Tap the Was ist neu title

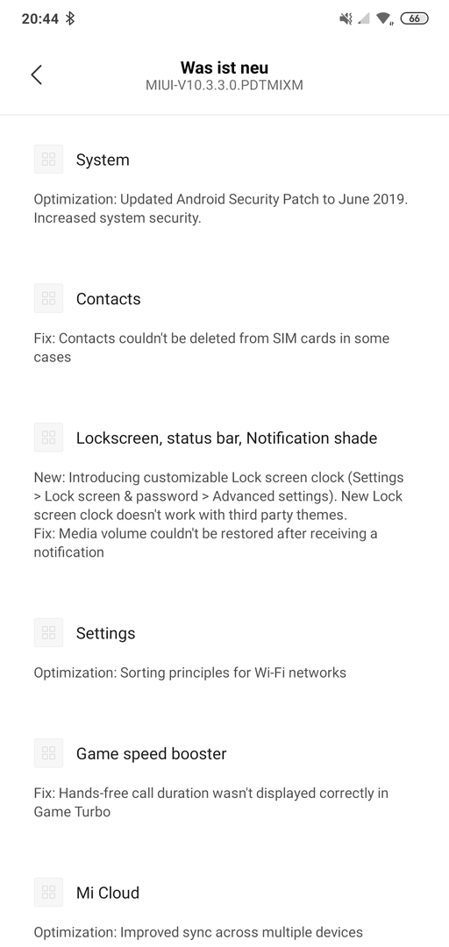(x=224, y=67)
